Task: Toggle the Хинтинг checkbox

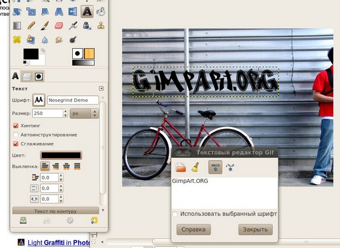Action: 16,125
